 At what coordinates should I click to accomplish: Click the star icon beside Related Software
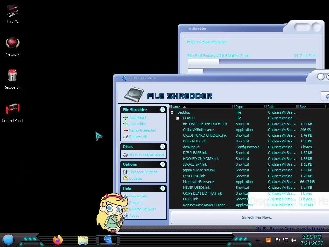tap(126, 209)
